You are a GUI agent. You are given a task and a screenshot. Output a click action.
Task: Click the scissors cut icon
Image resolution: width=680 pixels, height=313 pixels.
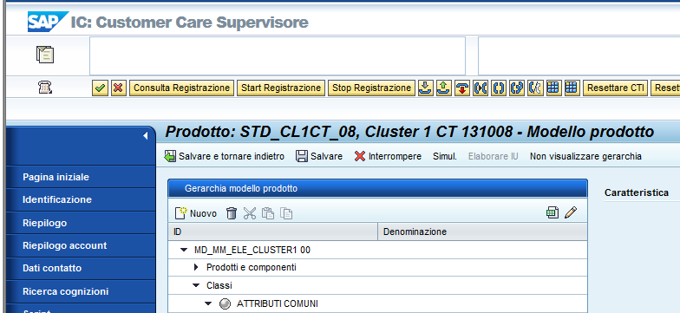point(250,213)
